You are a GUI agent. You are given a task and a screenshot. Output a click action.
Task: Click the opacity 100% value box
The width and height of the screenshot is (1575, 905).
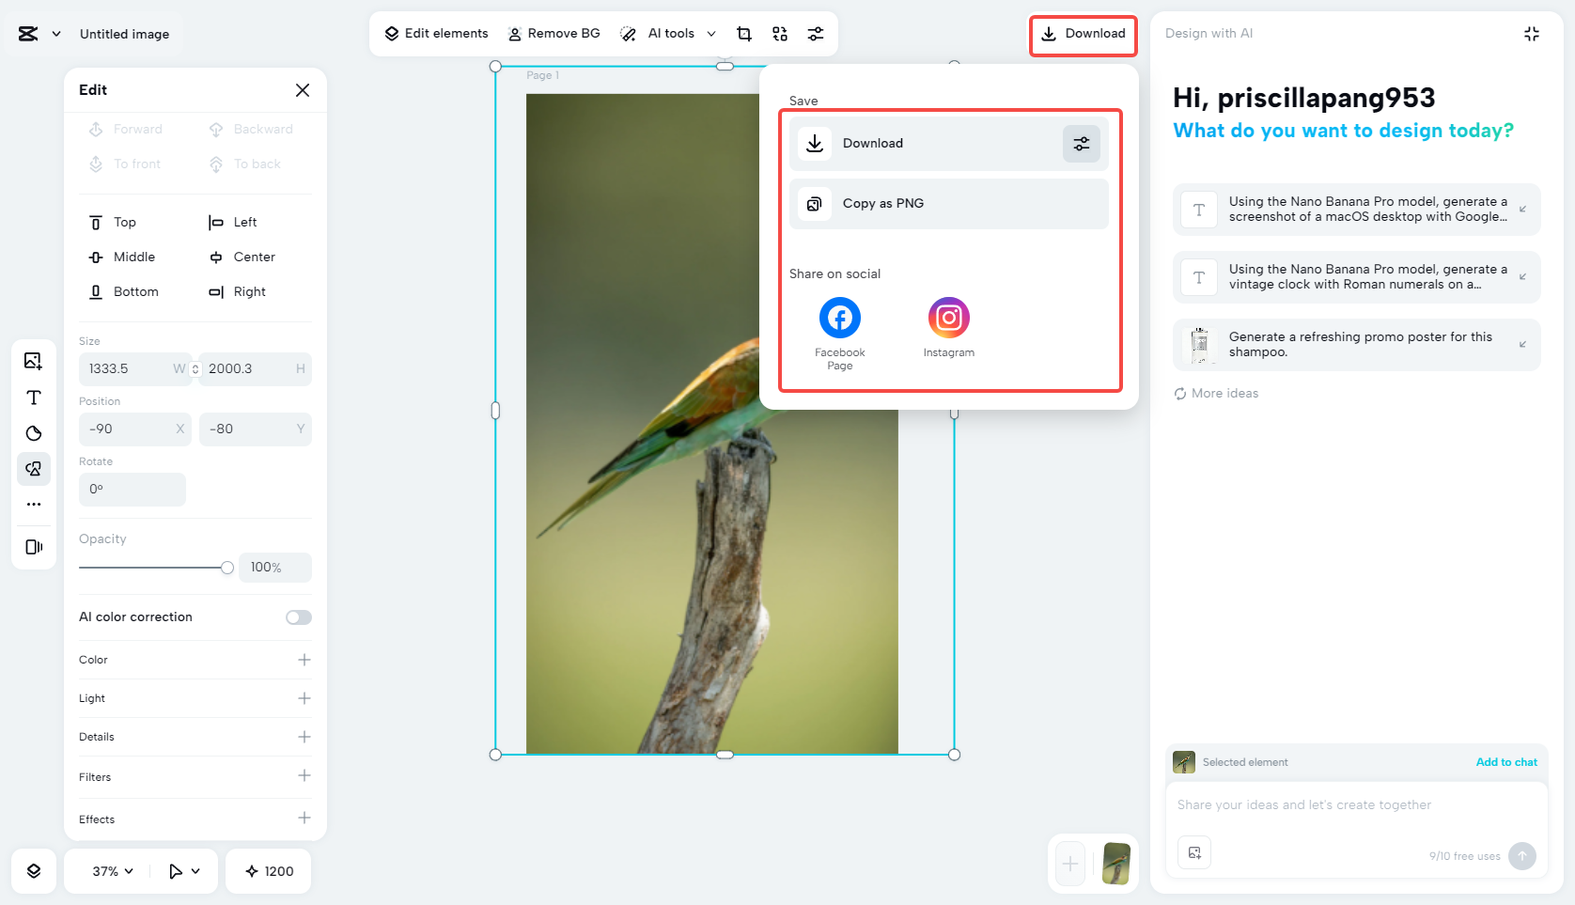point(275,568)
